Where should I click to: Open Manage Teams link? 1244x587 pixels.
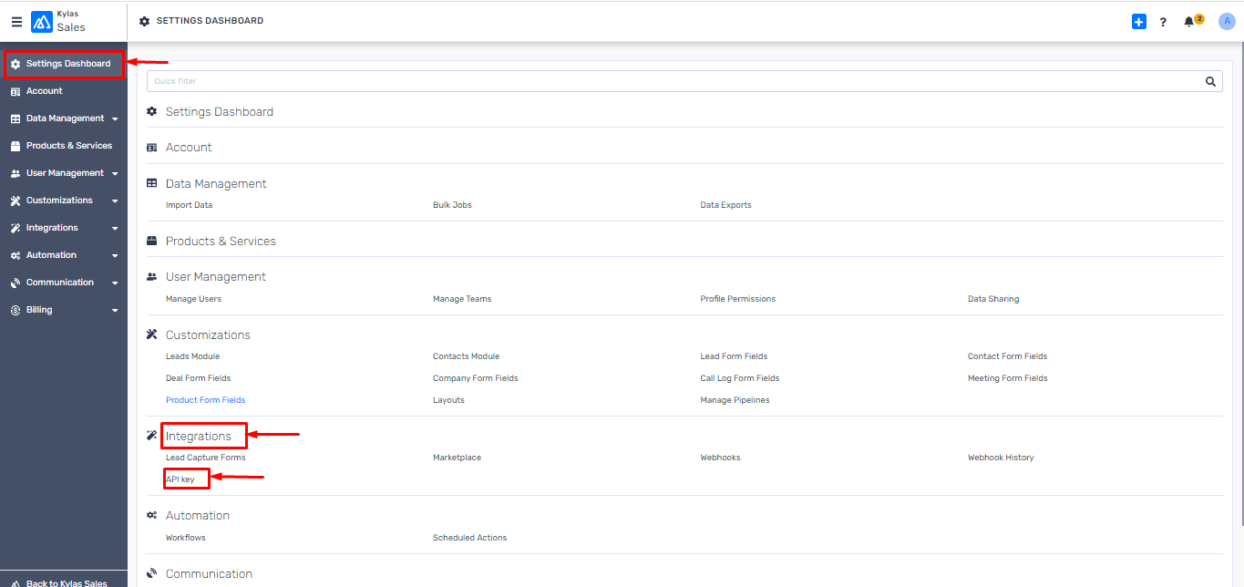click(x=462, y=299)
